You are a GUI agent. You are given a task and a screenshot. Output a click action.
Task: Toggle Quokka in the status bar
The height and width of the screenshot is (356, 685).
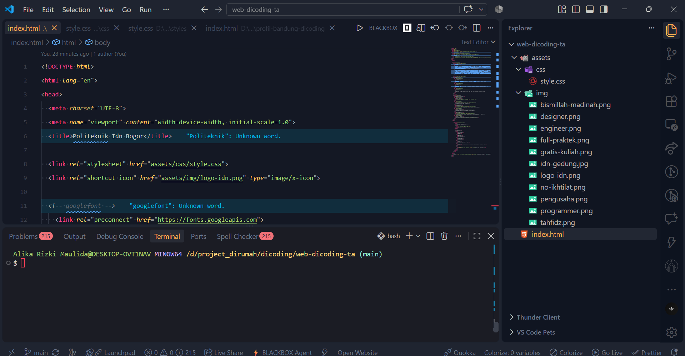point(460,352)
